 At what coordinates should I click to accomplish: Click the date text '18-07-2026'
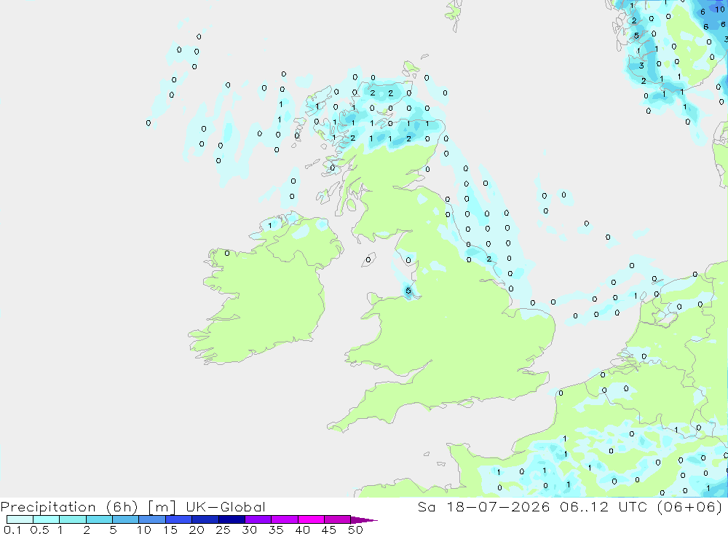498,506
